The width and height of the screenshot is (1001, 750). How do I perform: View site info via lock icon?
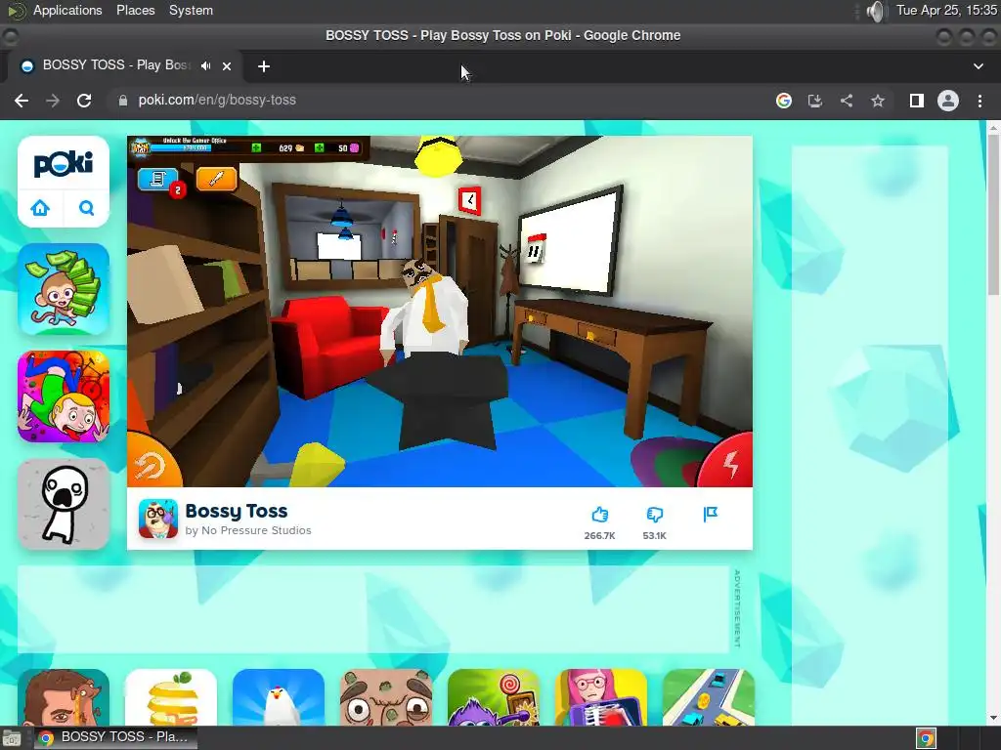pyautogui.click(x=122, y=101)
